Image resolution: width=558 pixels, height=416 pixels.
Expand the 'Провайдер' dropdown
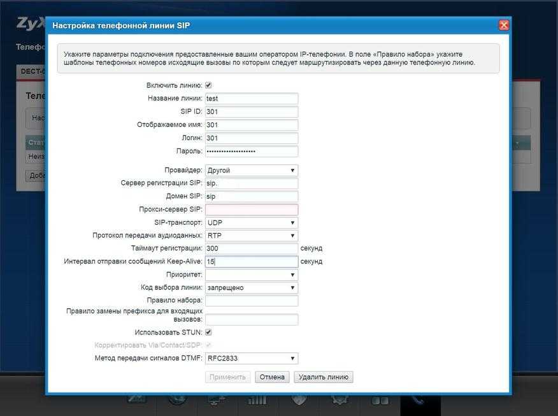252,171
